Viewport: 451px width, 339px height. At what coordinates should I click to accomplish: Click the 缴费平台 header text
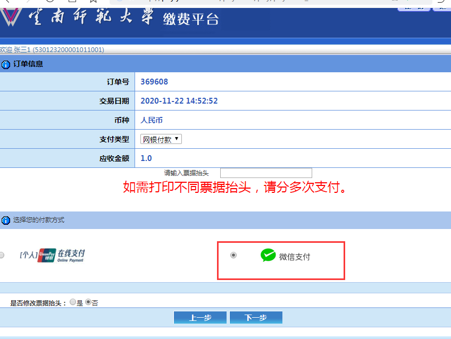tap(191, 19)
